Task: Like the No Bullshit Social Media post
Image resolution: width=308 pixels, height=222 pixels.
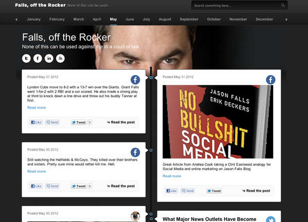Action: coord(171,191)
